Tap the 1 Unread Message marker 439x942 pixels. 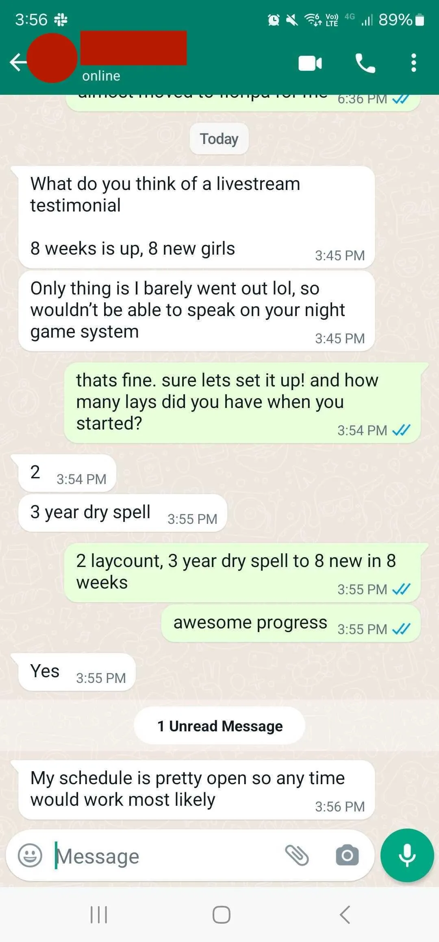tap(219, 726)
